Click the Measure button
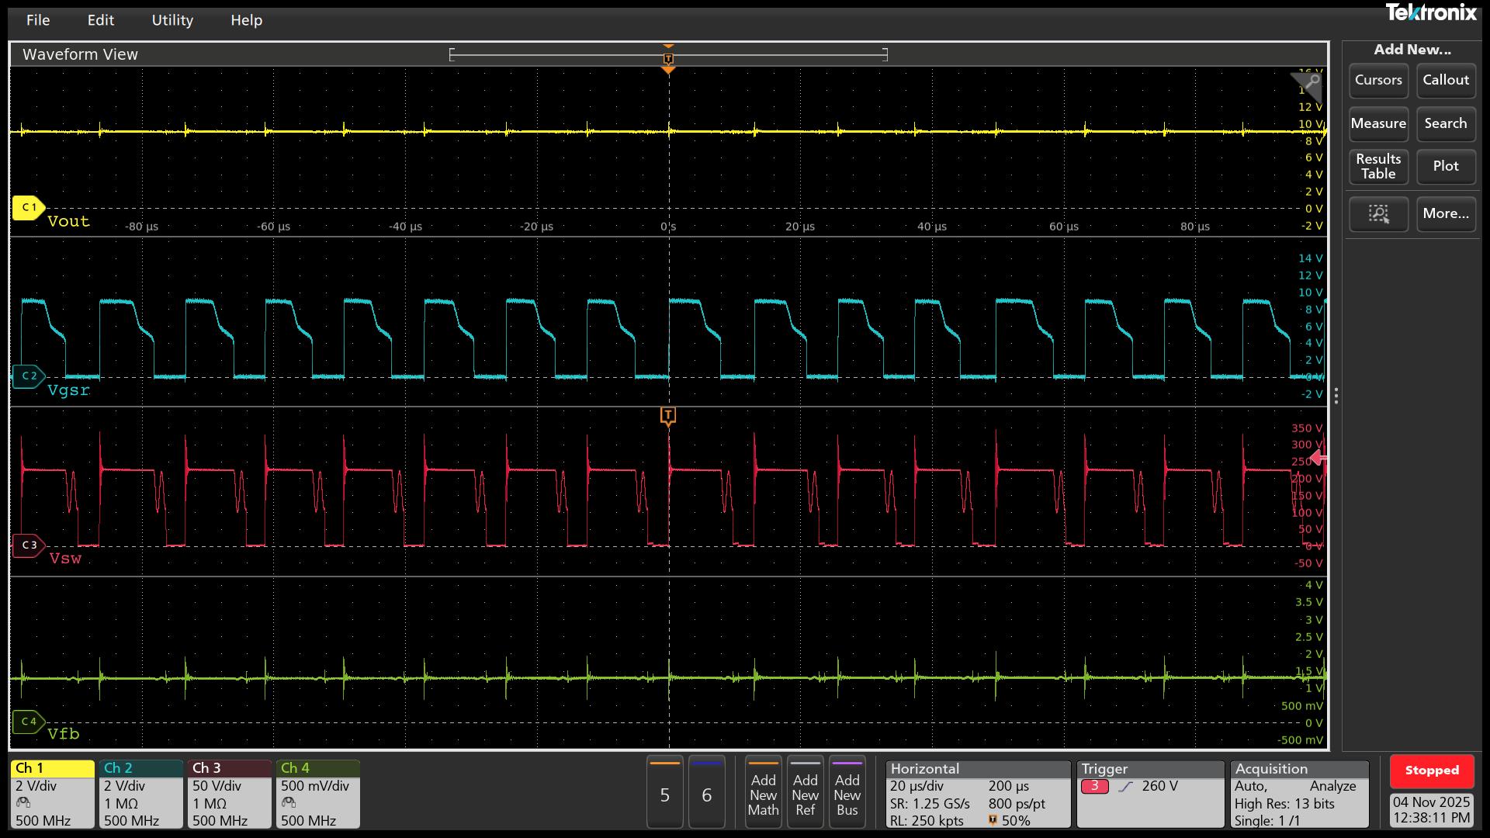The width and height of the screenshot is (1490, 838). [x=1378, y=124]
